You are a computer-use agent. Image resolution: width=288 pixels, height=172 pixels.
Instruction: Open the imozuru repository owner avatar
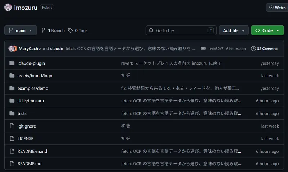[x=8, y=8]
